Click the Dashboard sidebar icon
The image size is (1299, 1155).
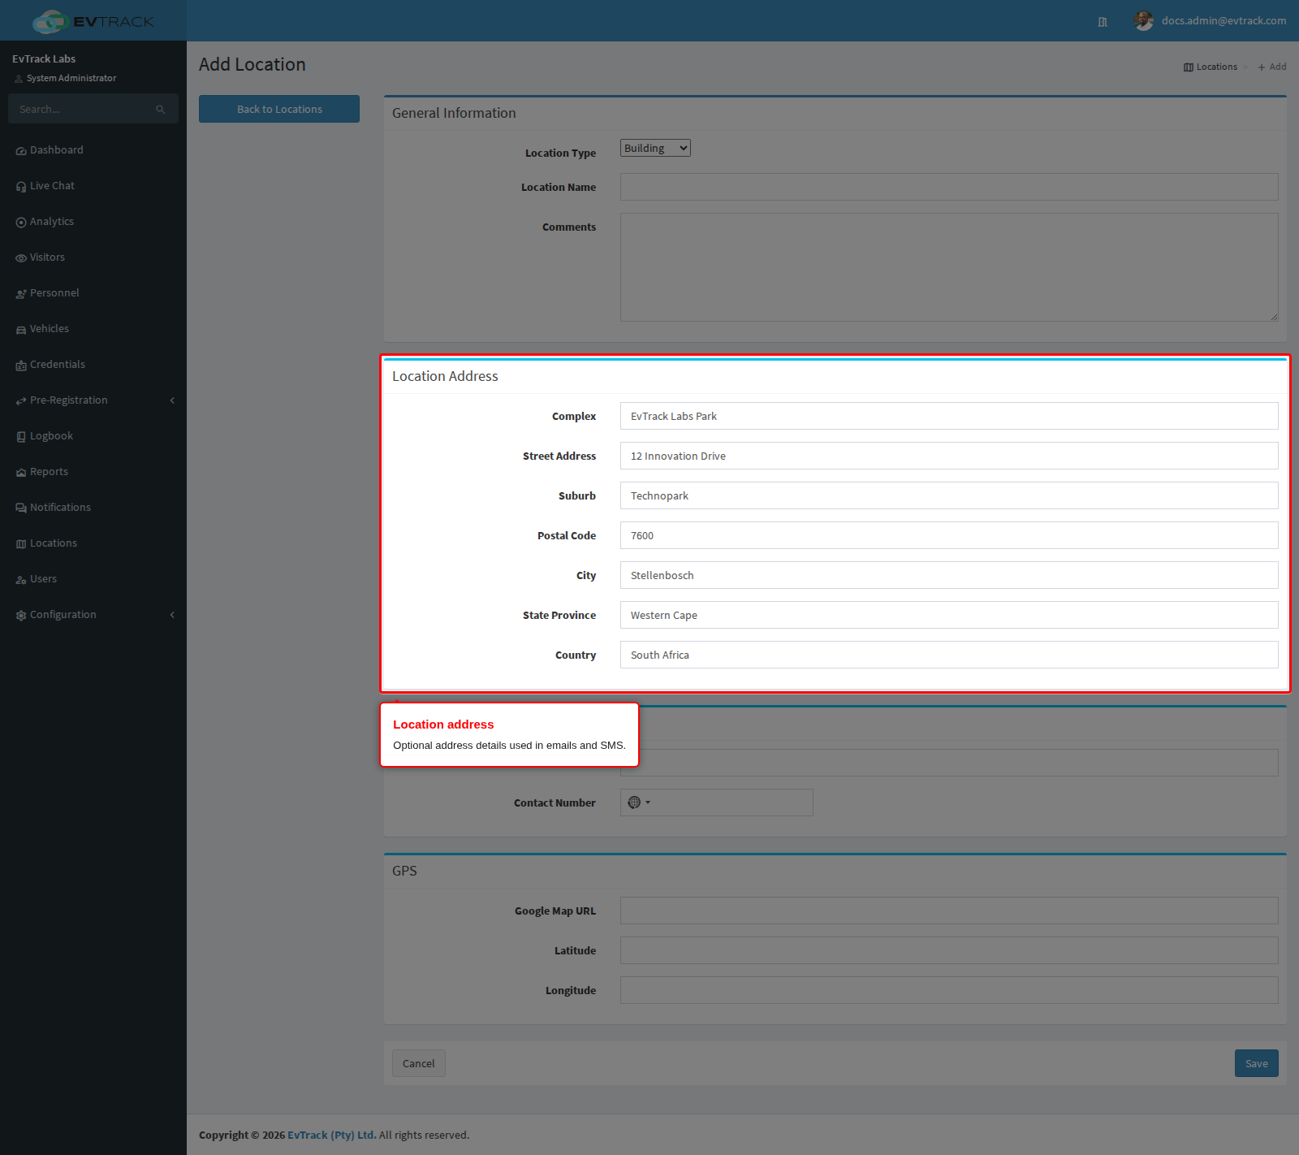point(21,151)
